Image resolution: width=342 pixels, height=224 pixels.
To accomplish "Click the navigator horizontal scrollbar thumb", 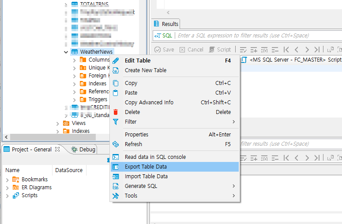I will click(53, 137).
